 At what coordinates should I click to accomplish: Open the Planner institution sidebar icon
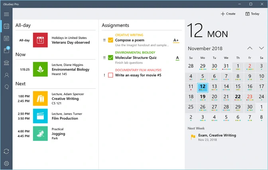coord(6,63)
